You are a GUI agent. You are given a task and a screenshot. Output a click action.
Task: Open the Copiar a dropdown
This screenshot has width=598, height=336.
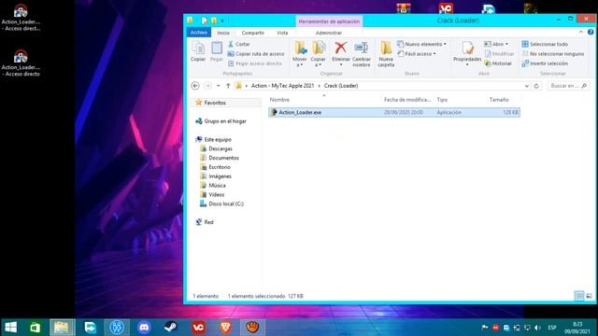click(x=318, y=54)
